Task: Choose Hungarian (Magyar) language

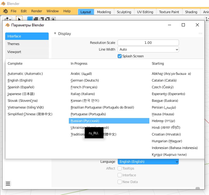Action: 167,141
